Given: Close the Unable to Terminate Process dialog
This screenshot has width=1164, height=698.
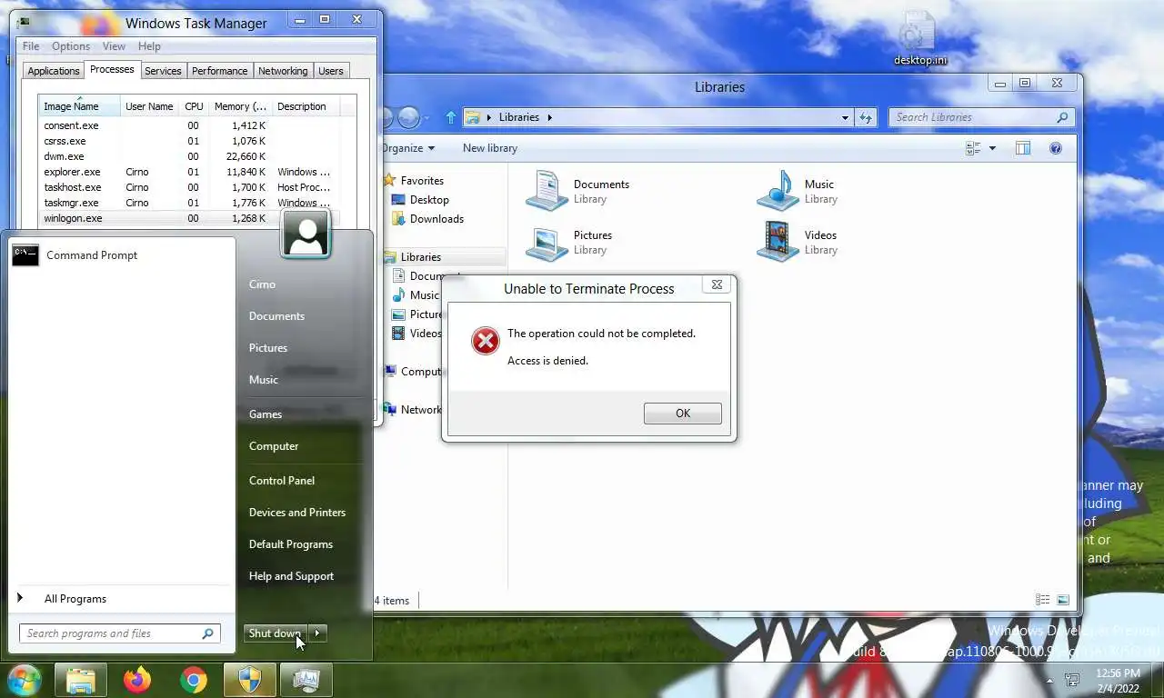Looking at the screenshot, I should (717, 284).
